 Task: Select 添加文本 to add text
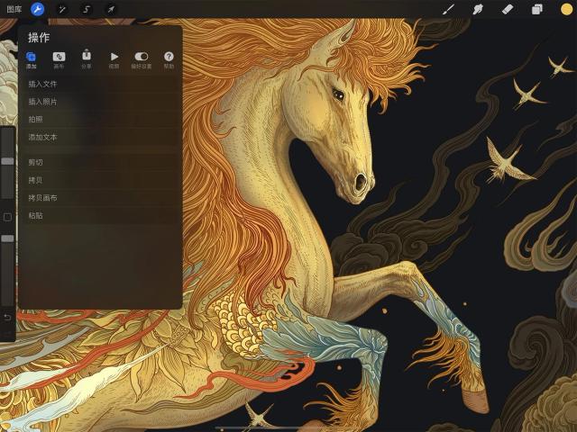point(100,138)
